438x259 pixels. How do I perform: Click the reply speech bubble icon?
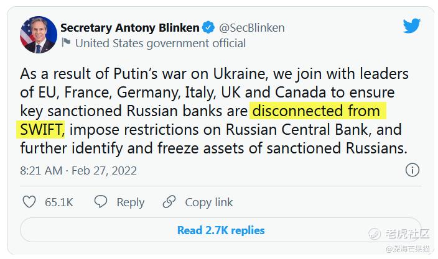coord(101,202)
